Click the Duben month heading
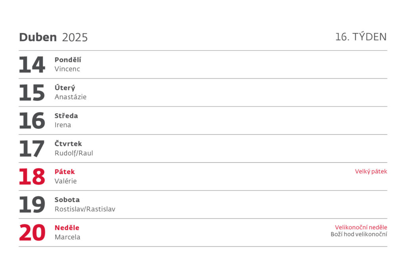The height and width of the screenshot is (266, 406). click(x=38, y=37)
